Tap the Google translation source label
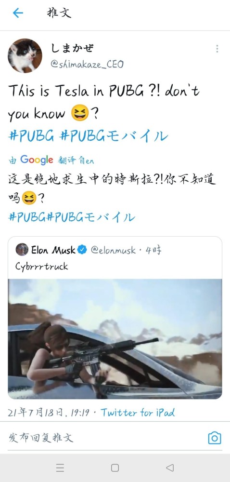 tap(51, 160)
